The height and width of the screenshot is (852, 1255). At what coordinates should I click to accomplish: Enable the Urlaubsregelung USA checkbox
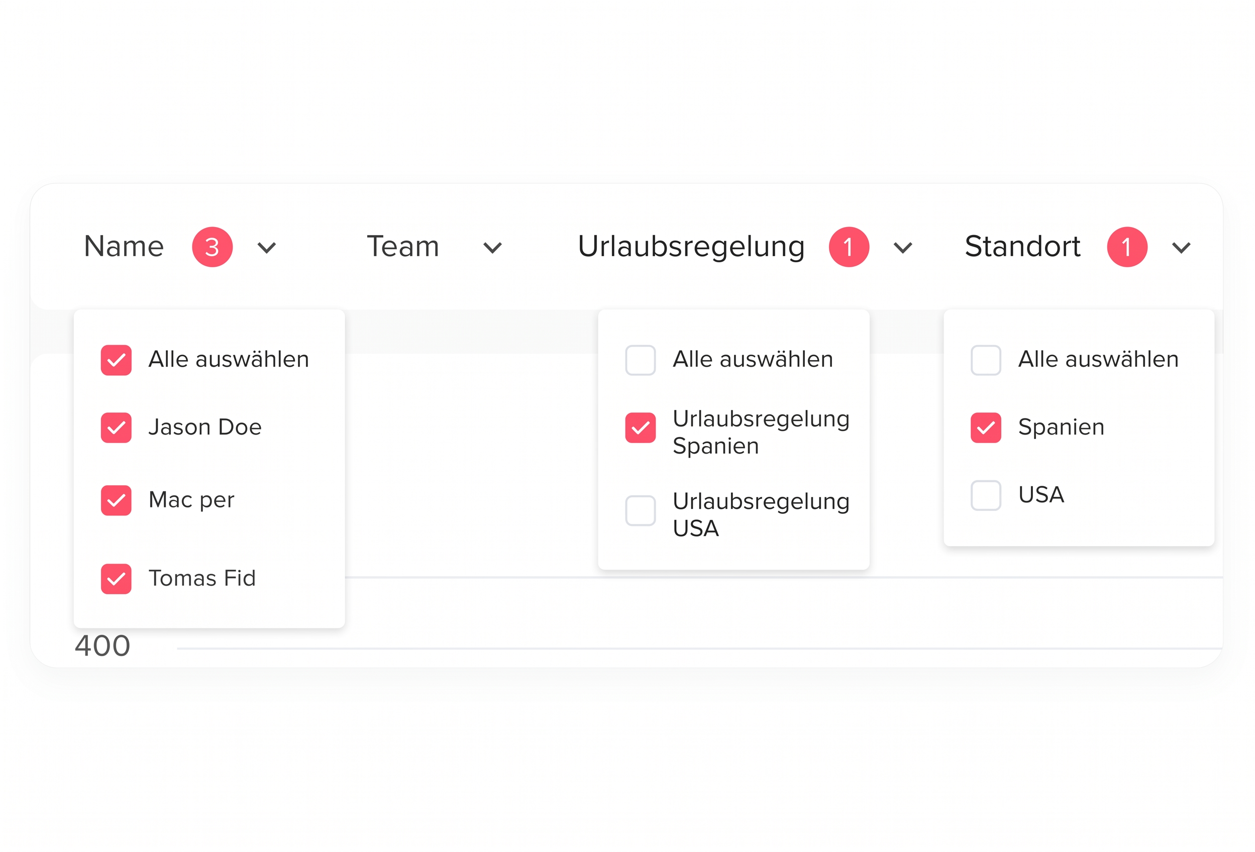[641, 510]
